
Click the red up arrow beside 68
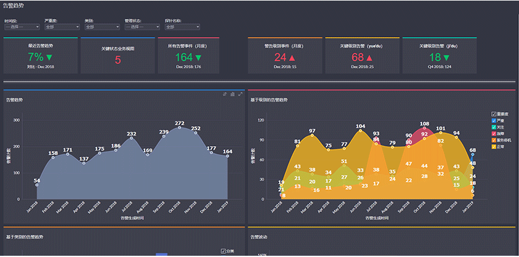pos(371,57)
